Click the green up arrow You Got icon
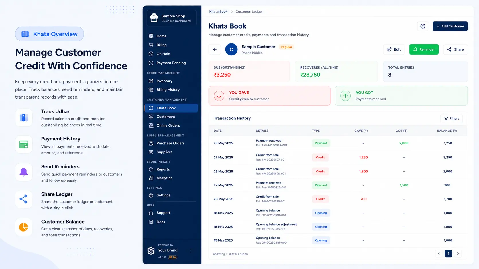The height and width of the screenshot is (269, 479). tap(345, 96)
